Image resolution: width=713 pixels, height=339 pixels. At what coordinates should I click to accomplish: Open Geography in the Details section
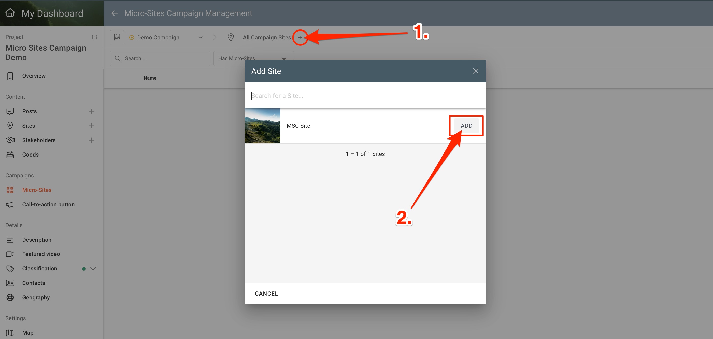coord(36,298)
